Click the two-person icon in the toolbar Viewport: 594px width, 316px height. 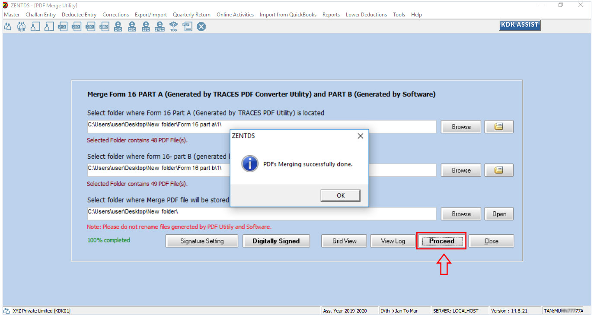[x=7, y=27]
